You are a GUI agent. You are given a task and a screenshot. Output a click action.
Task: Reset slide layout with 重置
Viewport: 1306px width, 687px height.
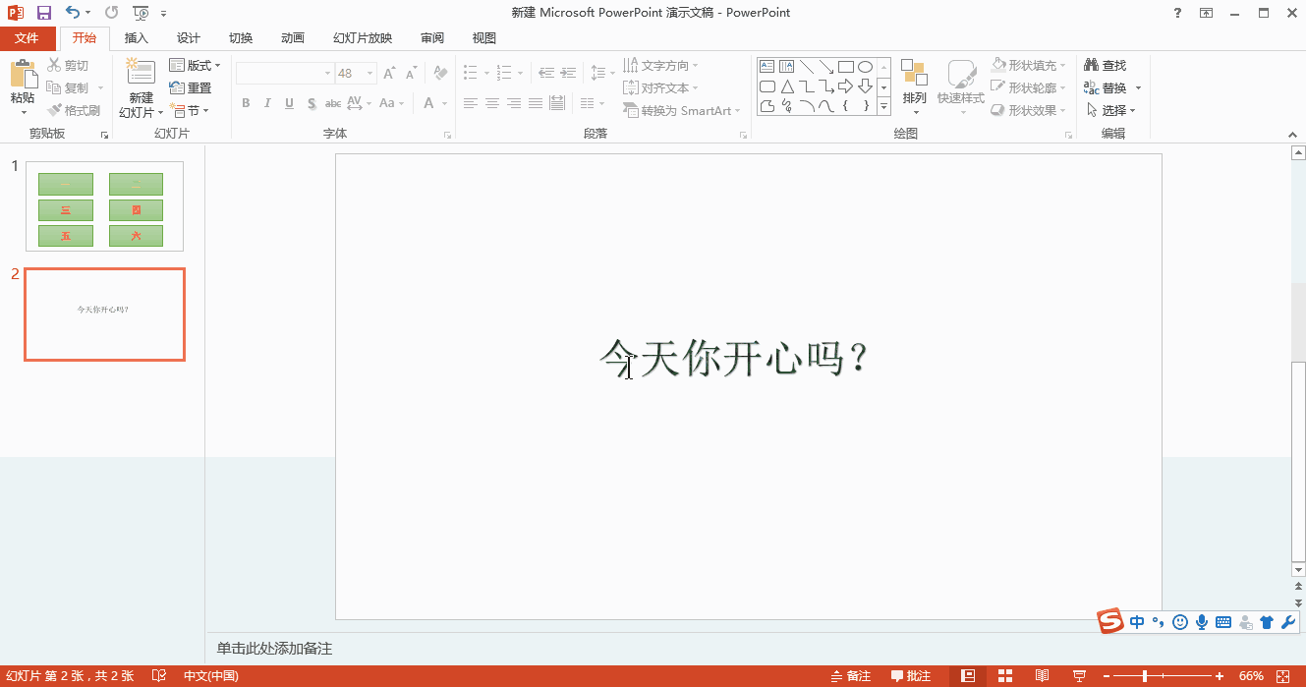point(191,88)
